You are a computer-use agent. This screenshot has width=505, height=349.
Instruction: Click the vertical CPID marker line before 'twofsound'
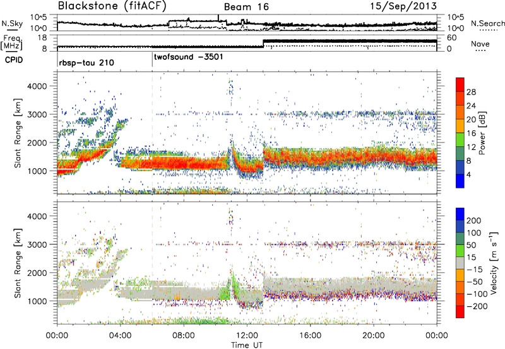[152, 60]
